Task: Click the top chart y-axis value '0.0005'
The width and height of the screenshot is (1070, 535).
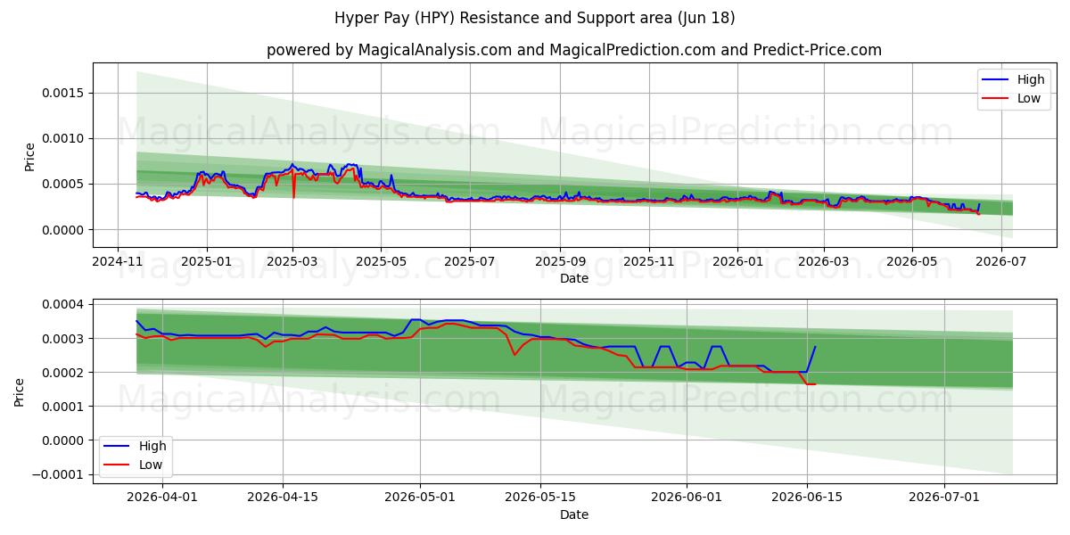Action: point(63,184)
